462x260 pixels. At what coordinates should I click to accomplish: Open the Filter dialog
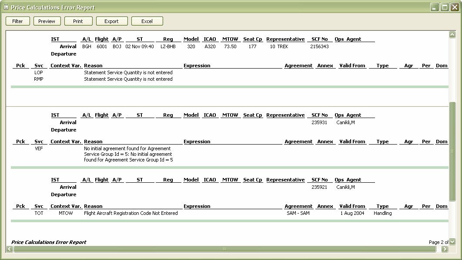coord(18,21)
